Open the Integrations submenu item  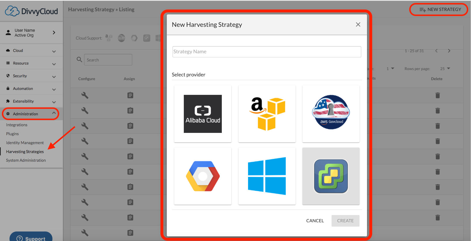17,125
